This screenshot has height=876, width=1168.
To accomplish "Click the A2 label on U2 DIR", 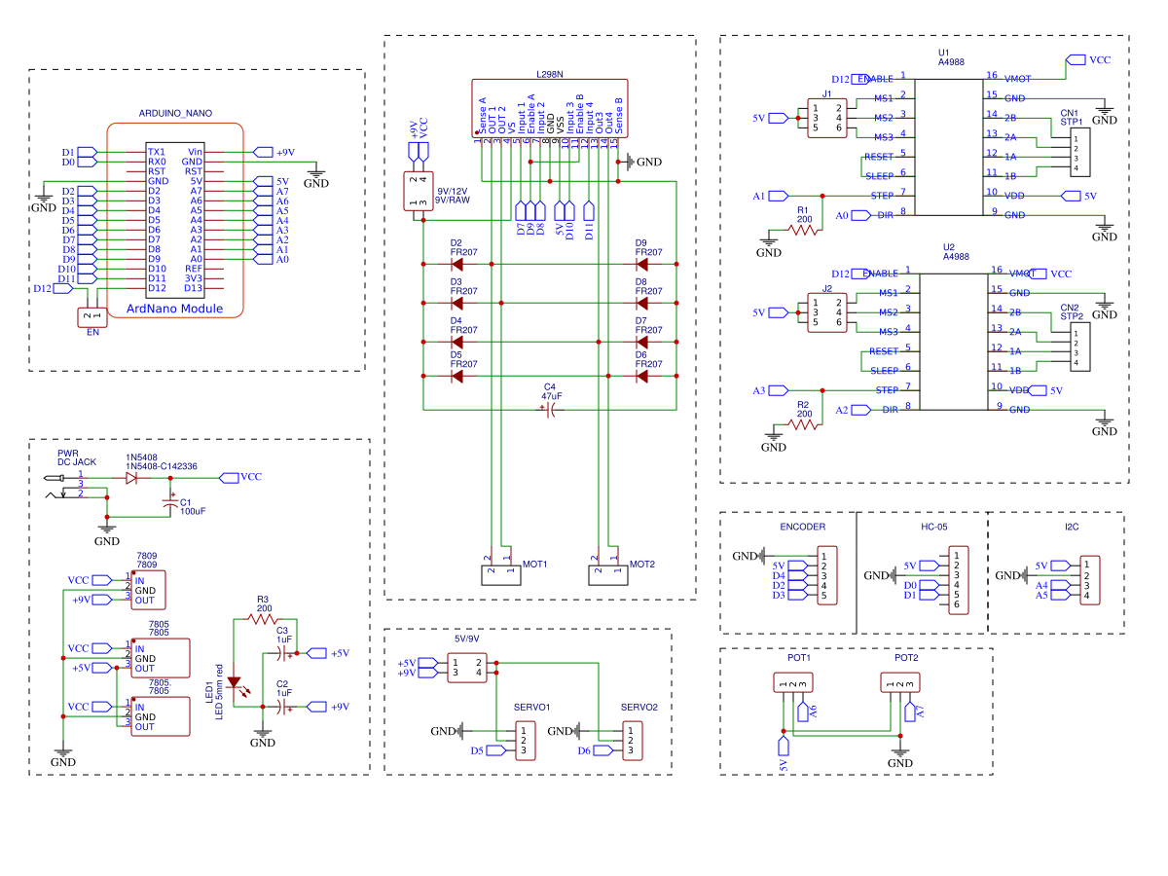I will pos(854,411).
